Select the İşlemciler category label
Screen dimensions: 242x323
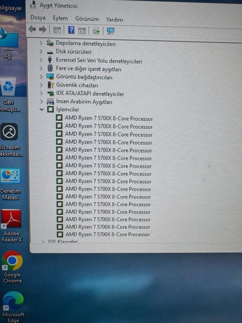click(x=67, y=109)
